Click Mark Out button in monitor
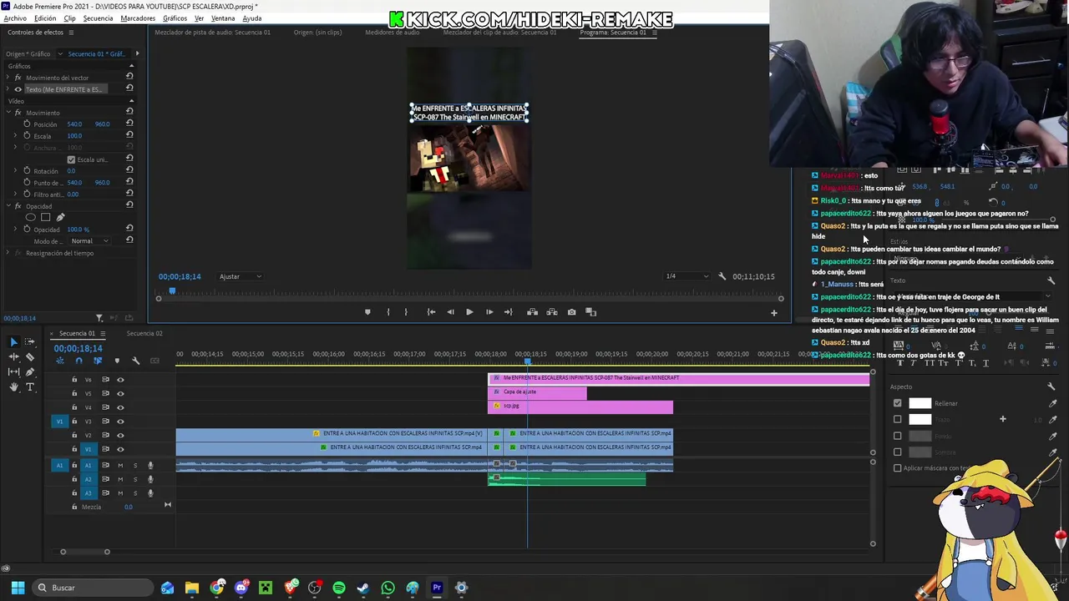1069x601 pixels. point(406,312)
